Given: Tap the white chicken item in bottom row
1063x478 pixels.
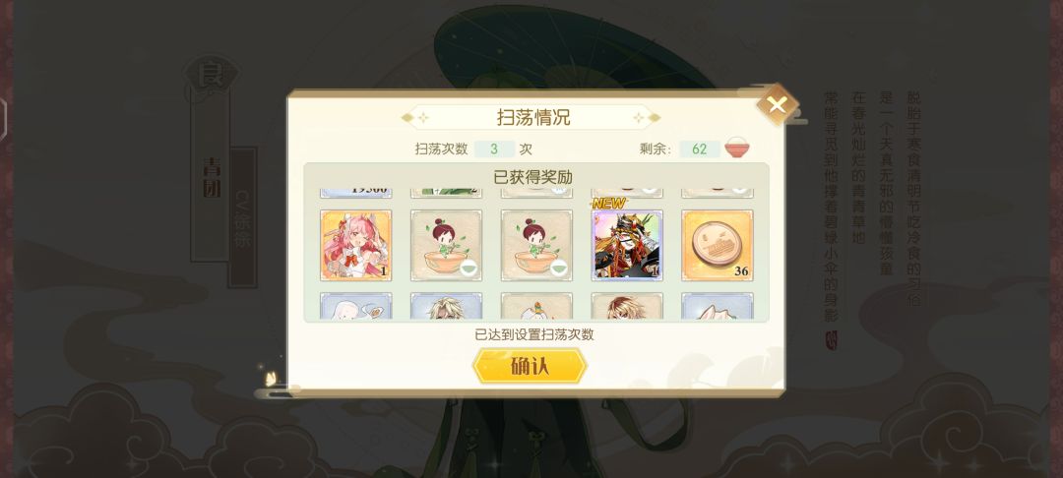Looking at the screenshot, I should click(x=536, y=306).
